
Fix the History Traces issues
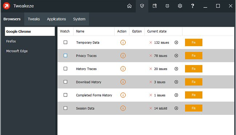(194, 69)
